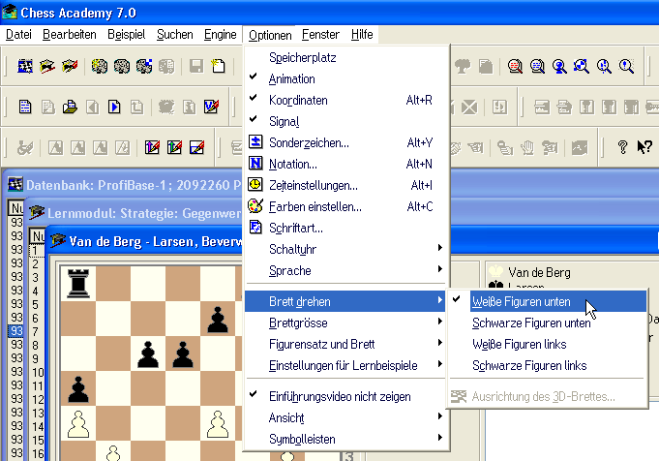The height and width of the screenshot is (461, 659).
Task: Open the Beispiel menu
Action: click(126, 35)
